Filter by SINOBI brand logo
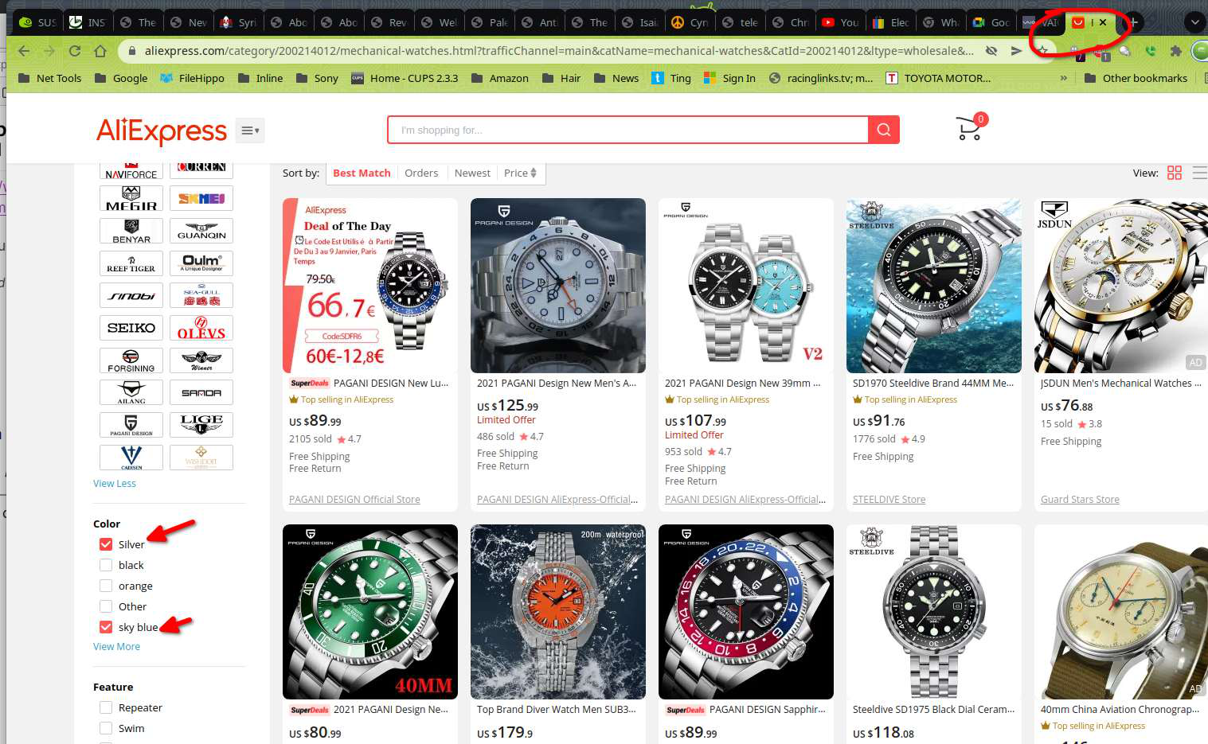1208x744 pixels. pos(131,295)
